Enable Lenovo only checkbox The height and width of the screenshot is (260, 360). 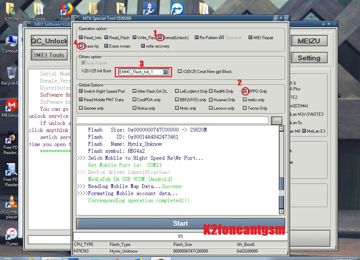(x=211, y=108)
